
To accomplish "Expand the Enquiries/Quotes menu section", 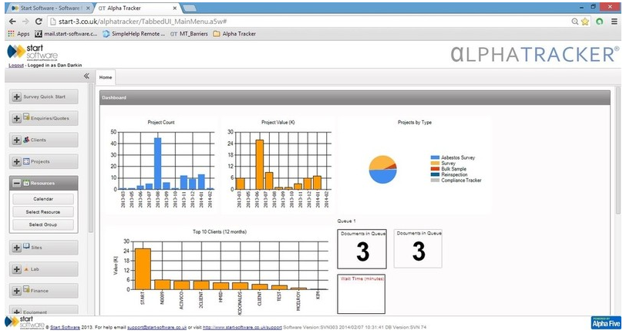I will tap(16, 119).
